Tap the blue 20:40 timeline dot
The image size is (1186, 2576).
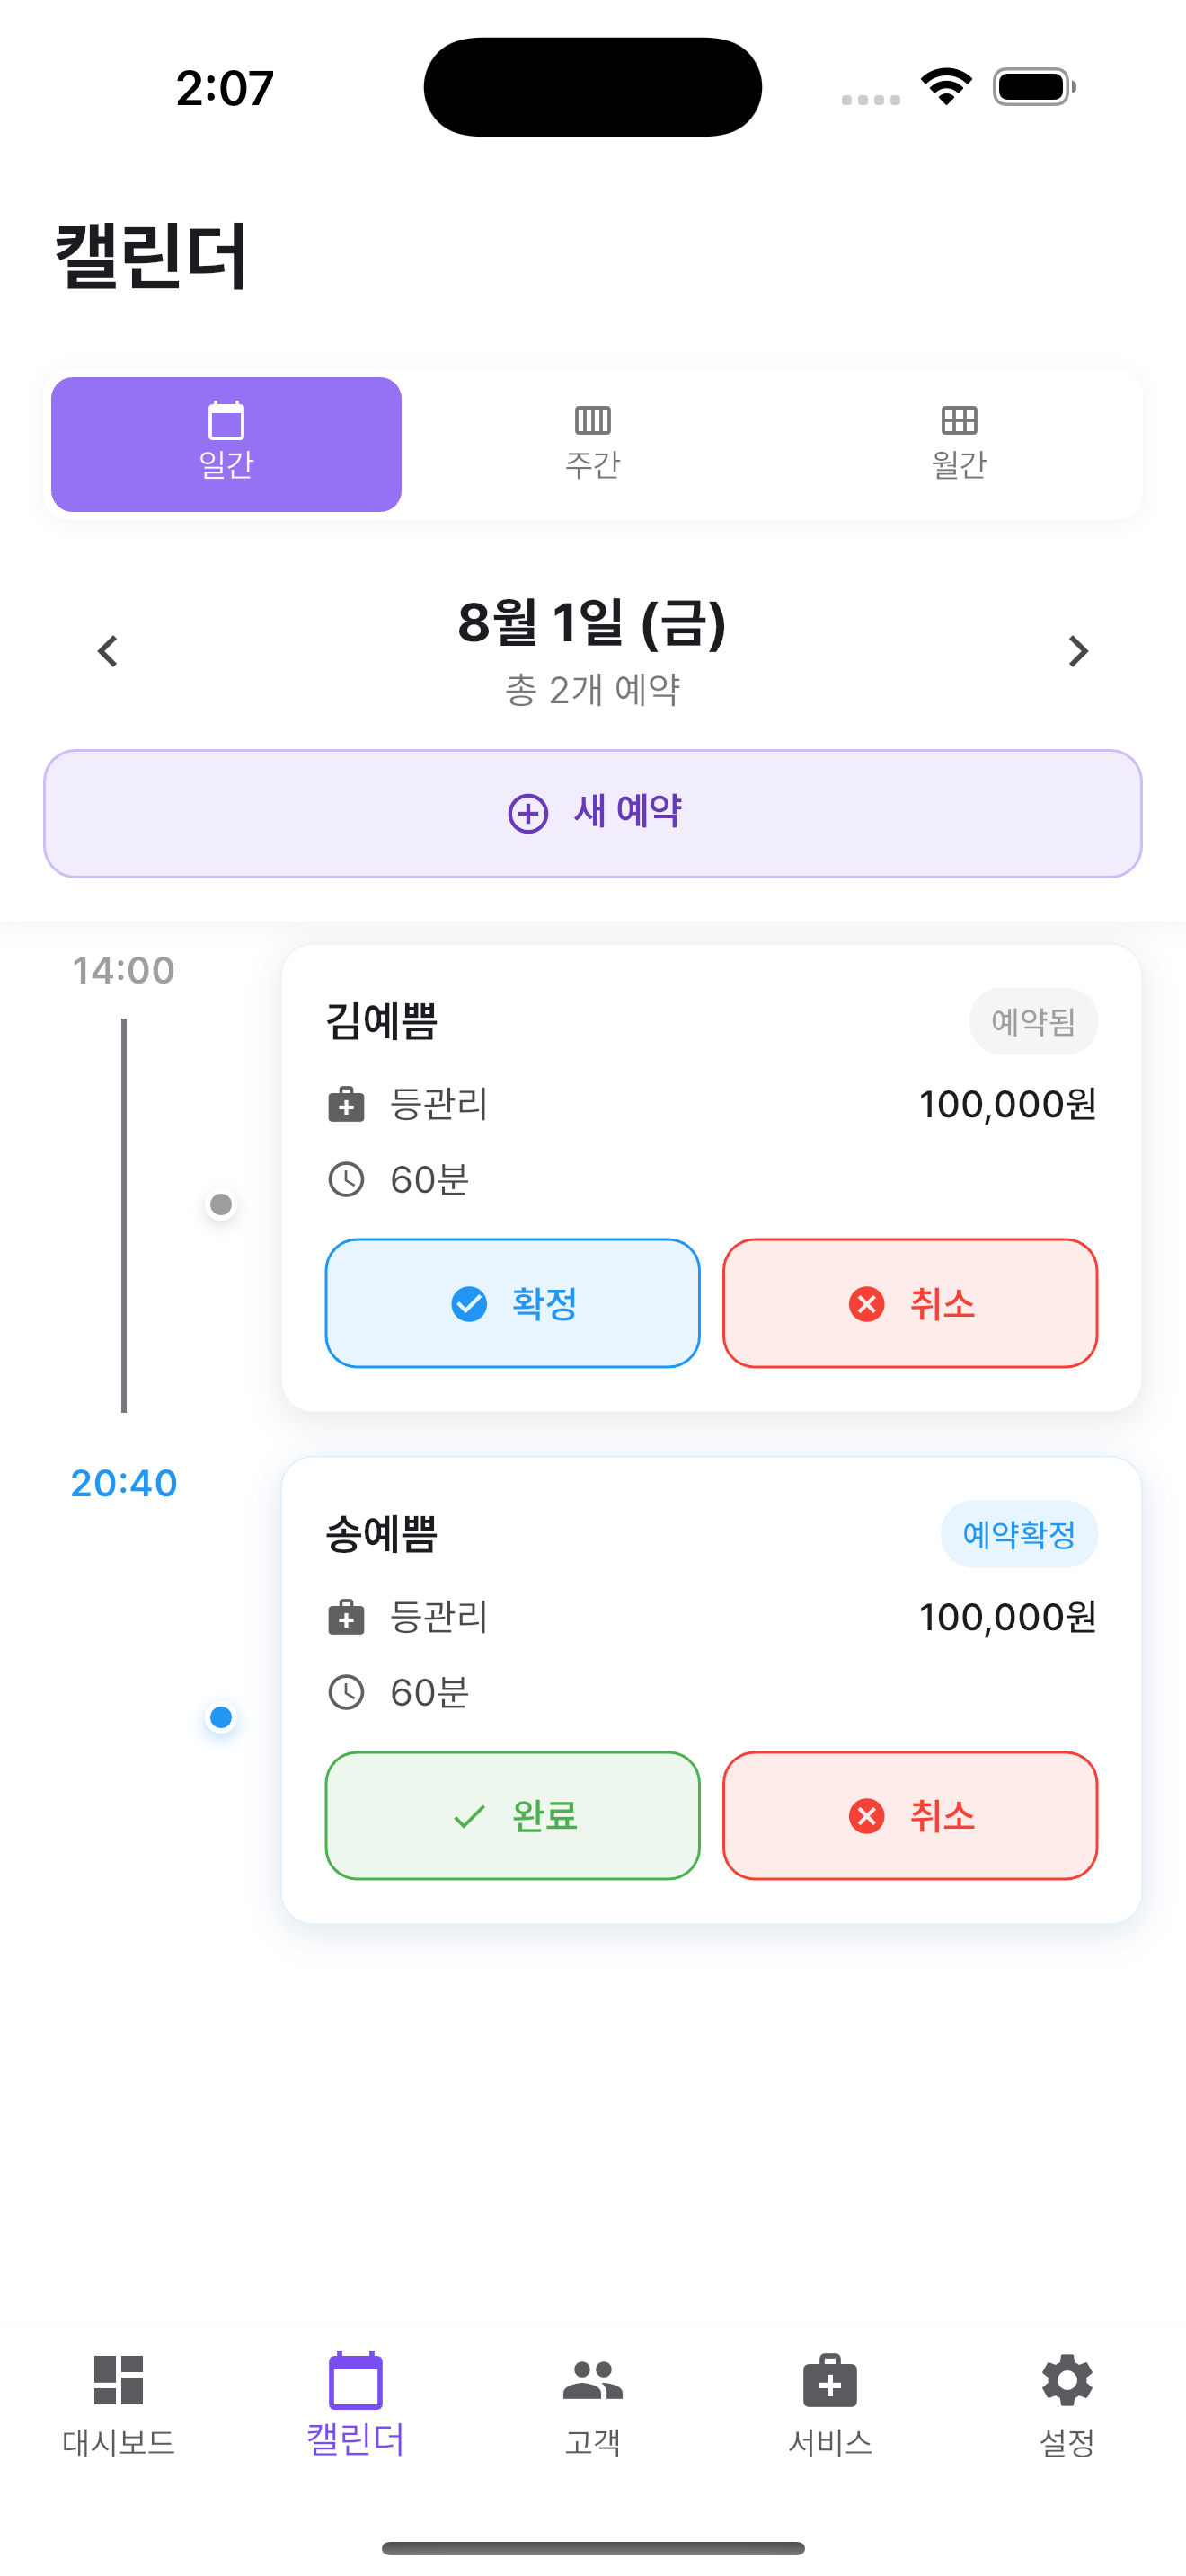pyautogui.click(x=221, y=1717)
